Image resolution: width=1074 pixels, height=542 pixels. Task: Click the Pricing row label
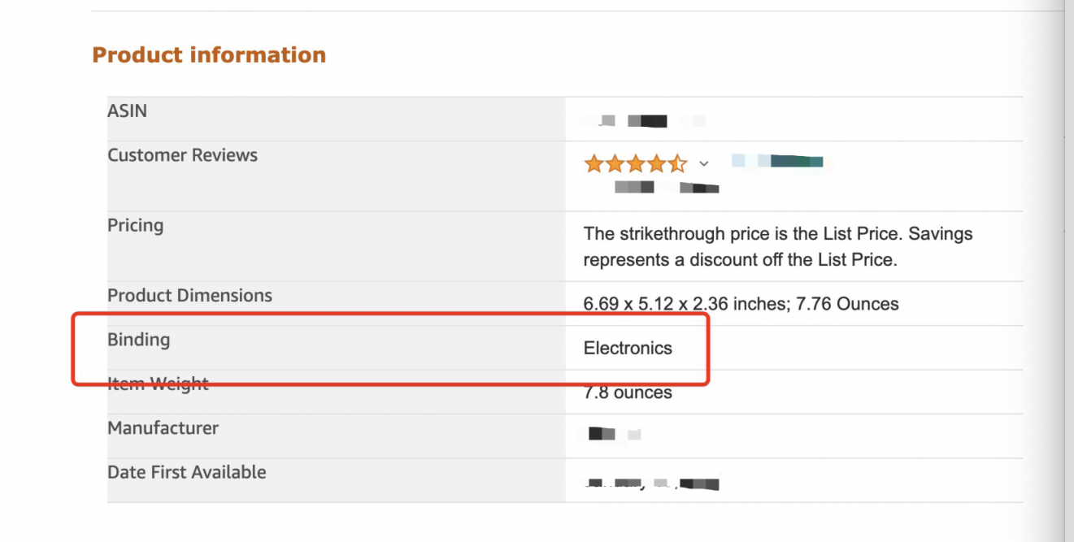[135, 225]
